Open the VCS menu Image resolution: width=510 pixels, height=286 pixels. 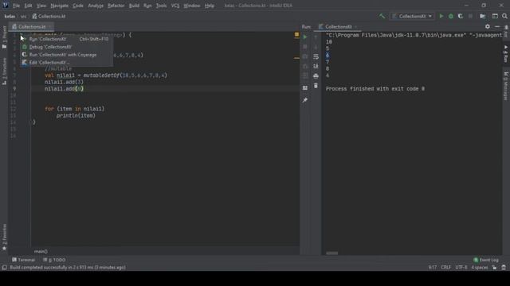coord(175,6)
